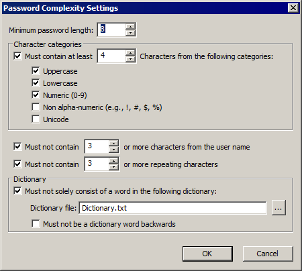The height and width of the screenshot is (271, 302).
Task: Browse for dictionary file with ellipsis button
Action: [x=279, y=208]
